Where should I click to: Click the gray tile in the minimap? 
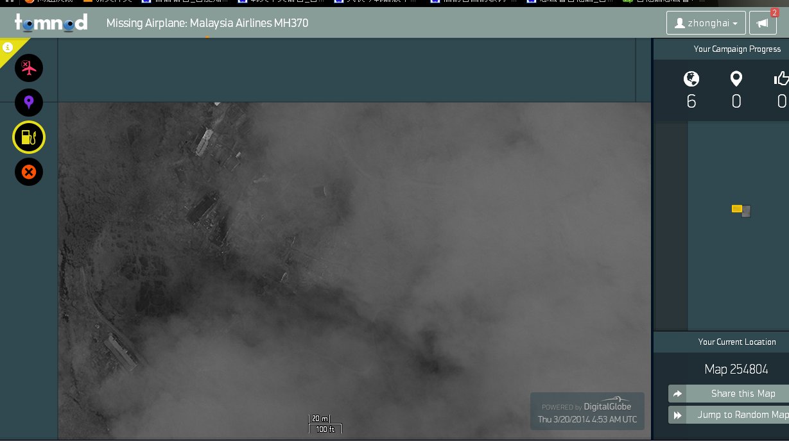[746, 212]
